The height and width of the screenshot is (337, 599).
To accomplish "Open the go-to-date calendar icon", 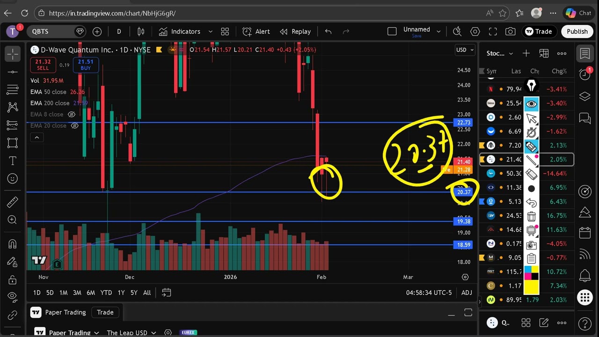I will [166, 293].
